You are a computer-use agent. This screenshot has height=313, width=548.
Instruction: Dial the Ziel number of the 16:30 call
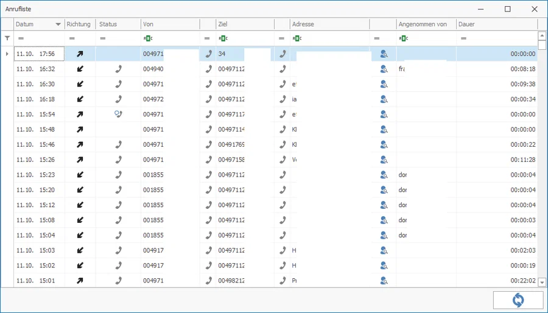[x=283, y=84]
